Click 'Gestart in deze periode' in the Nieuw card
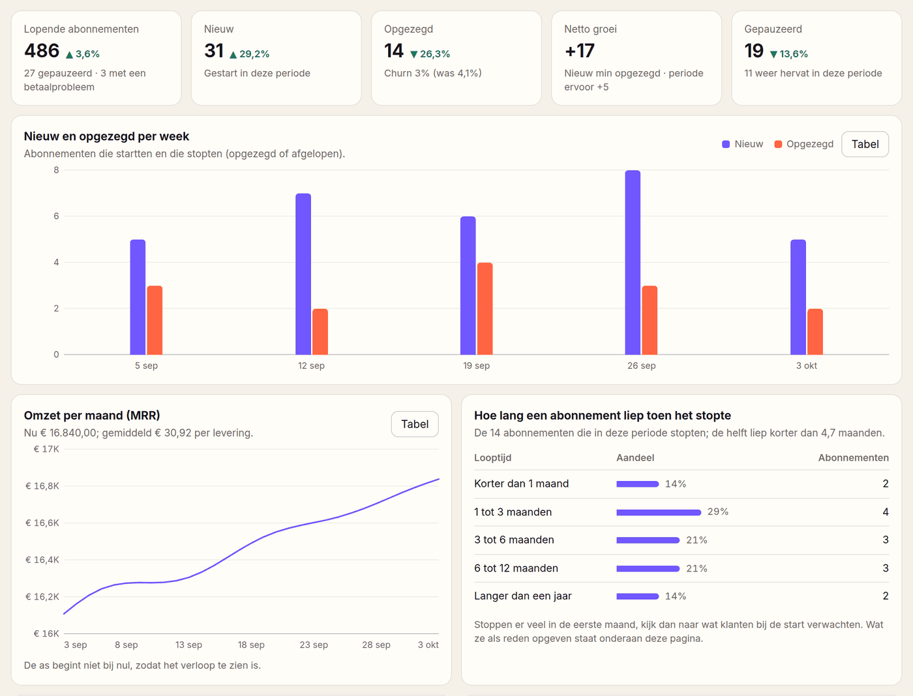The width and height of the screenshot is (913, 696). (x=257, y=73)
